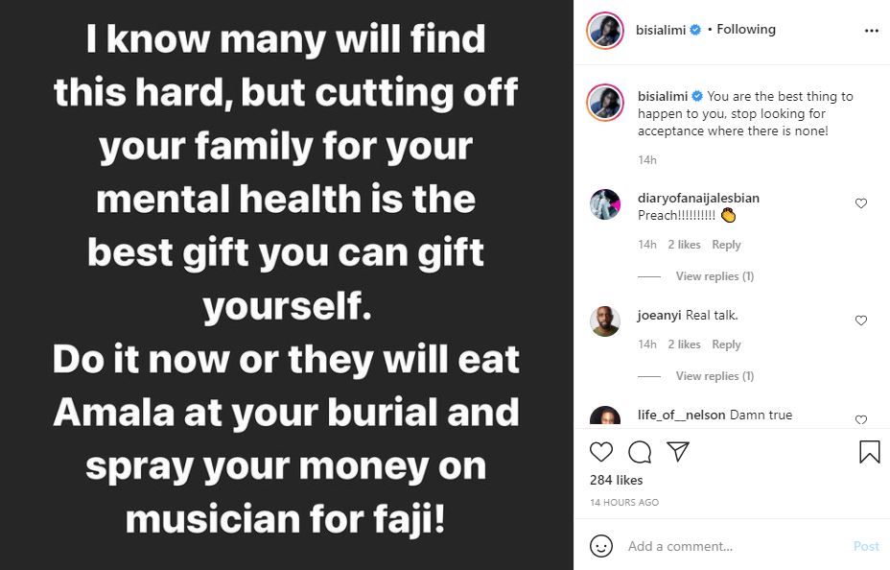Open the emoji picker in comment box

coord(601,546)
